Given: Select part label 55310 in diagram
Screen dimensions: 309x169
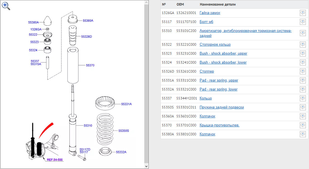Looking at the screenshot, I should pyautogui.click(x=88, y=126).
